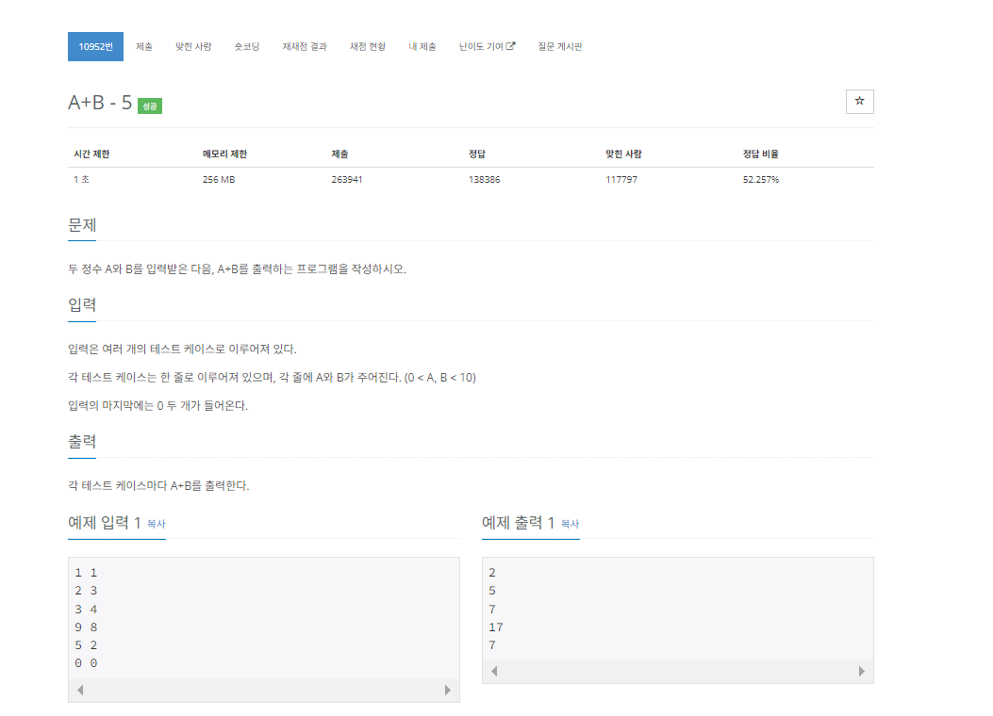Viewport: 993px width, 716px height.
Task: Open the 제출 tab
Action: click(x=143, y=47)
